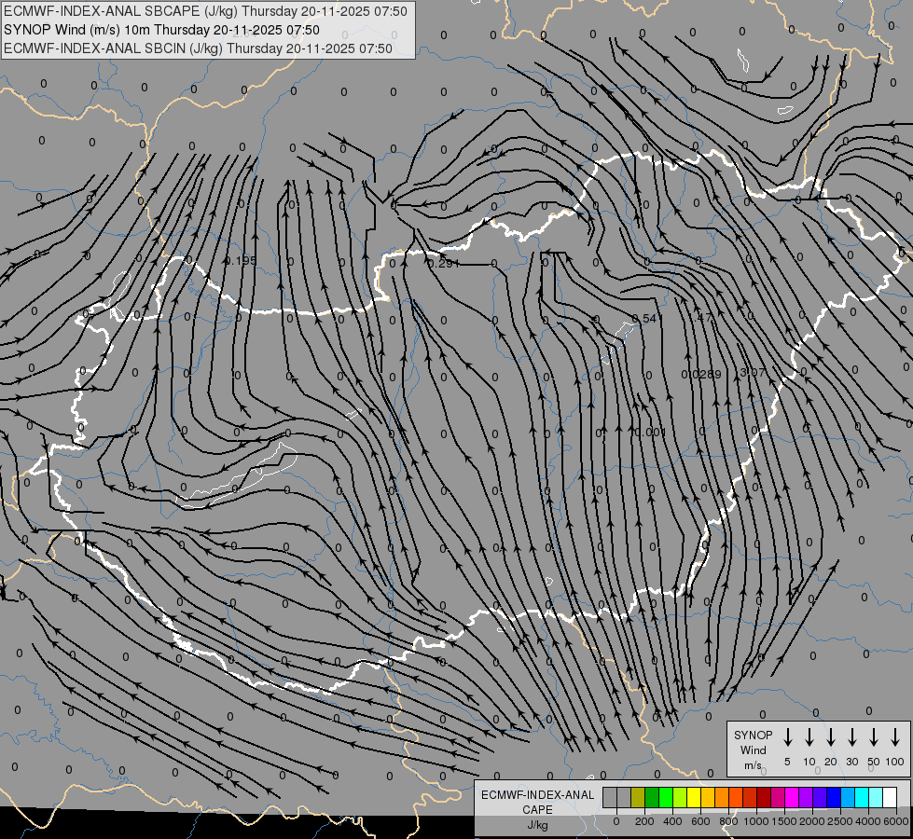913x839 pixels.
Task: Click the '400' tick on CAPE scale
Action: tap(672, 821)
